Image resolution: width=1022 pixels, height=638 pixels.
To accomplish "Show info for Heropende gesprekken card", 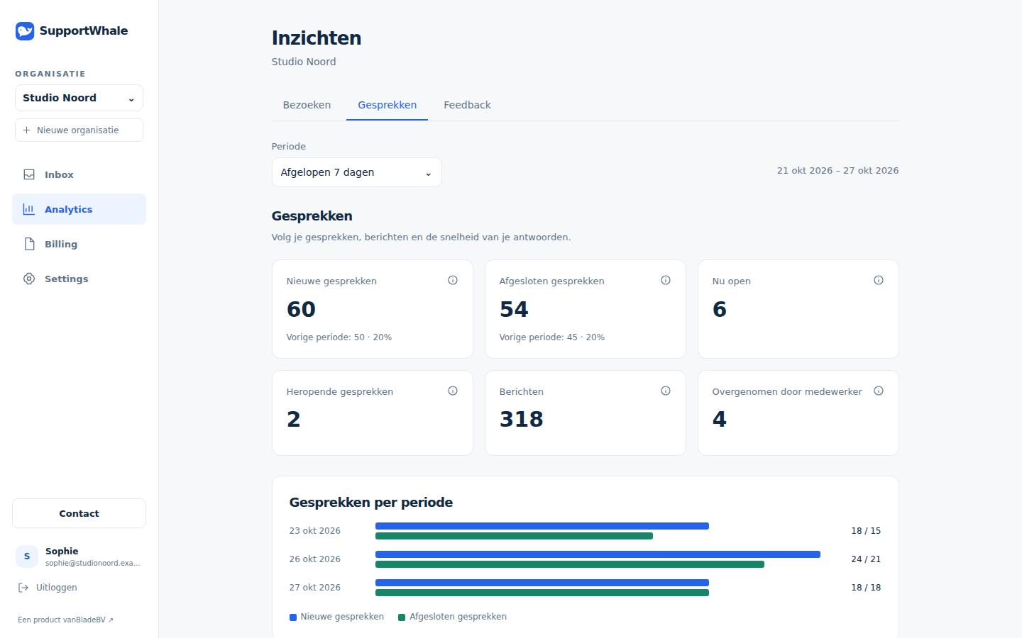I will [453, 391].
